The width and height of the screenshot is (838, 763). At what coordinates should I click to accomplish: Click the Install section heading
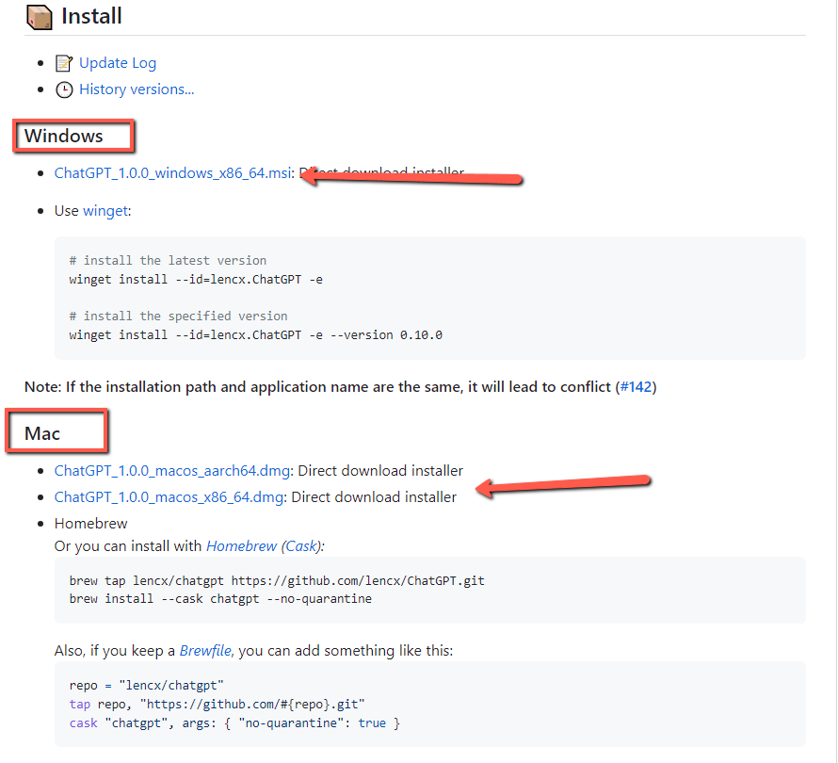pyautogui.click(x=91, y=16)
